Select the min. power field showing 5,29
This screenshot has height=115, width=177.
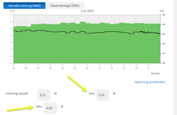pos(103,95)
